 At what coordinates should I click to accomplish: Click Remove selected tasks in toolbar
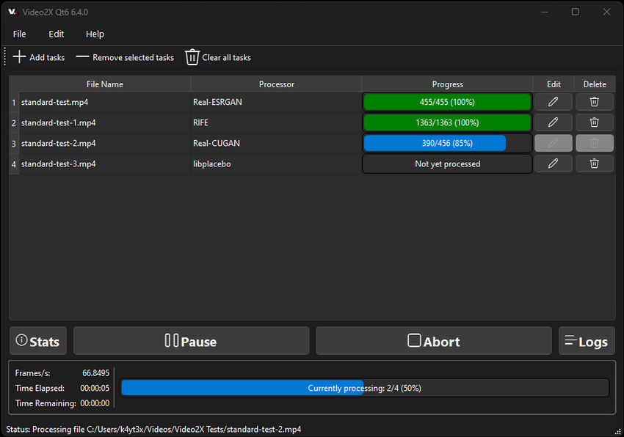(x=125, y=58)
